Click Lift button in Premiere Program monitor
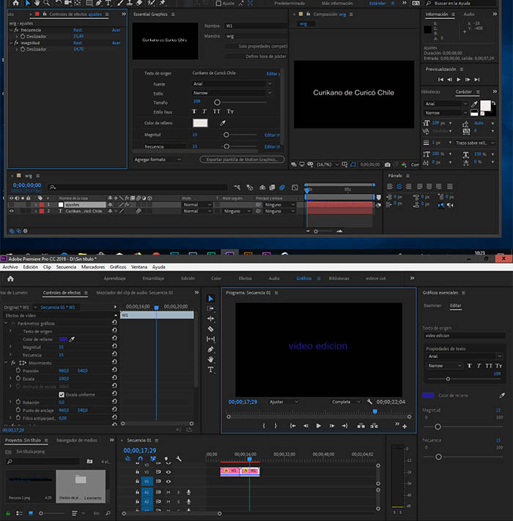Screen dimensions: 513x521 click(x=361, y=426)
